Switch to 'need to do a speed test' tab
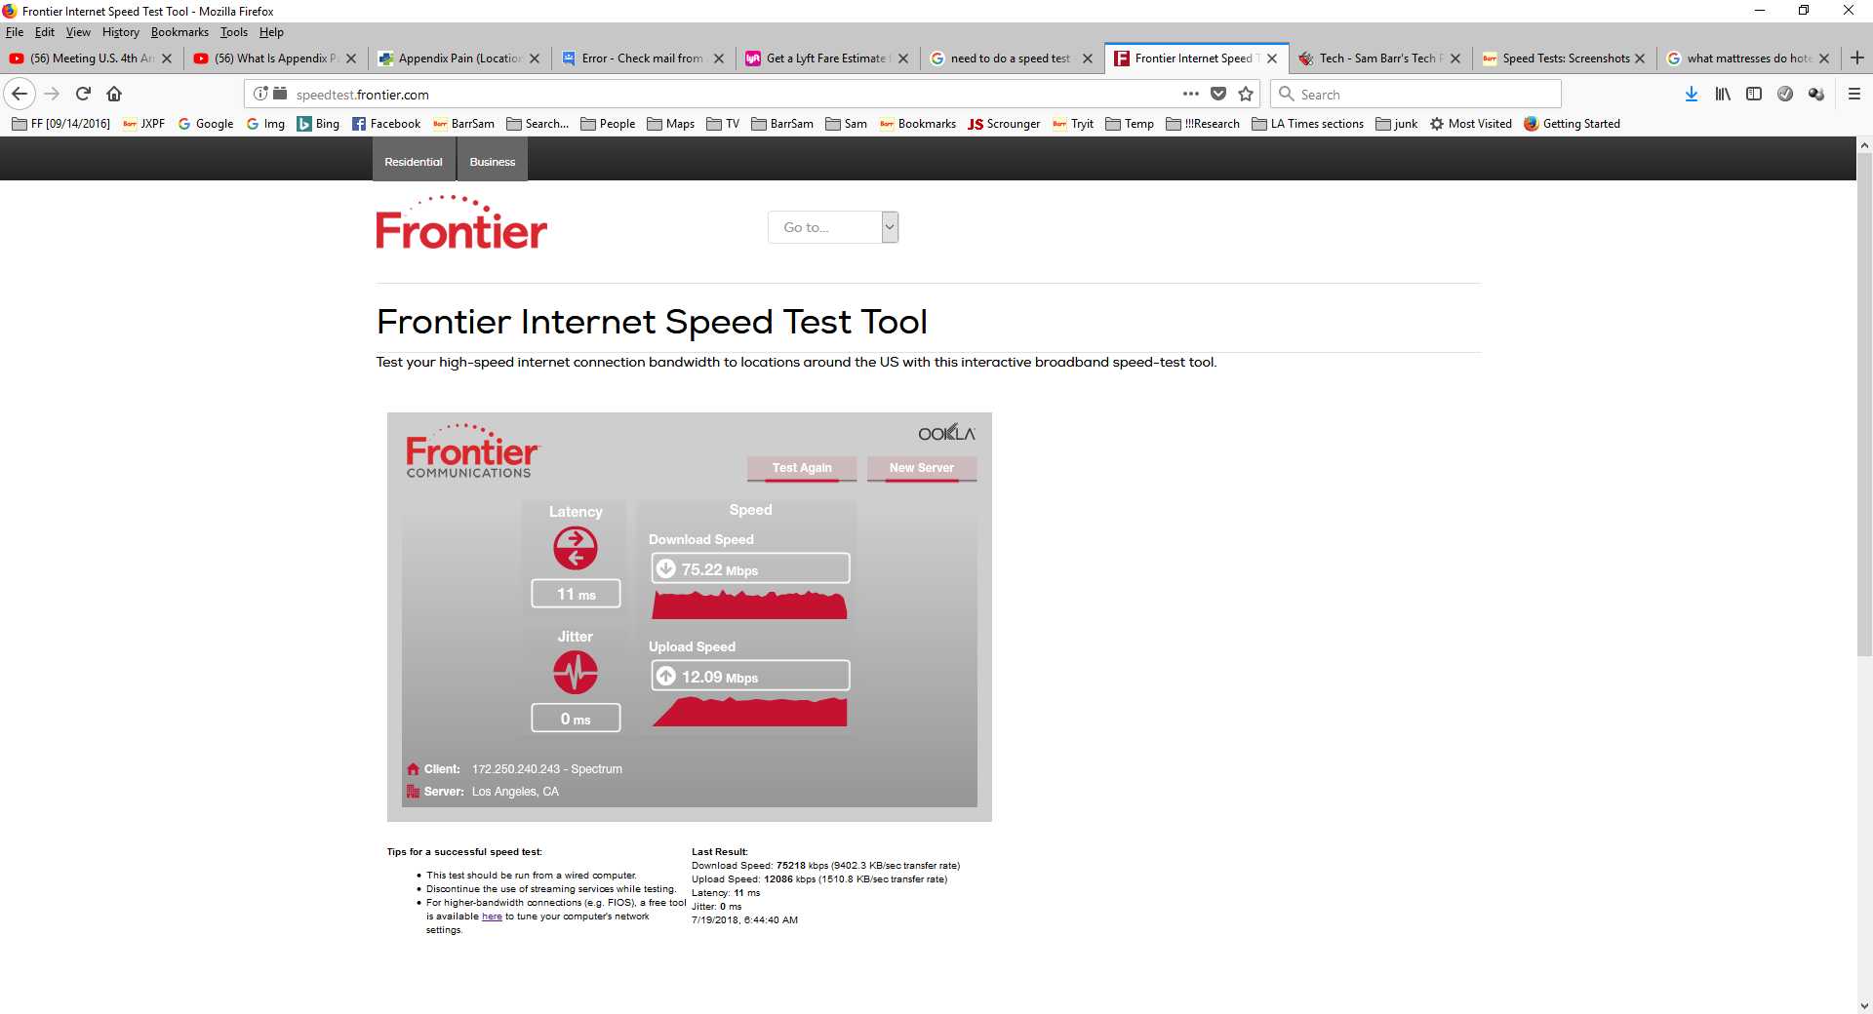The height and width of the screenshot is (1014, 1873). 1012,58
